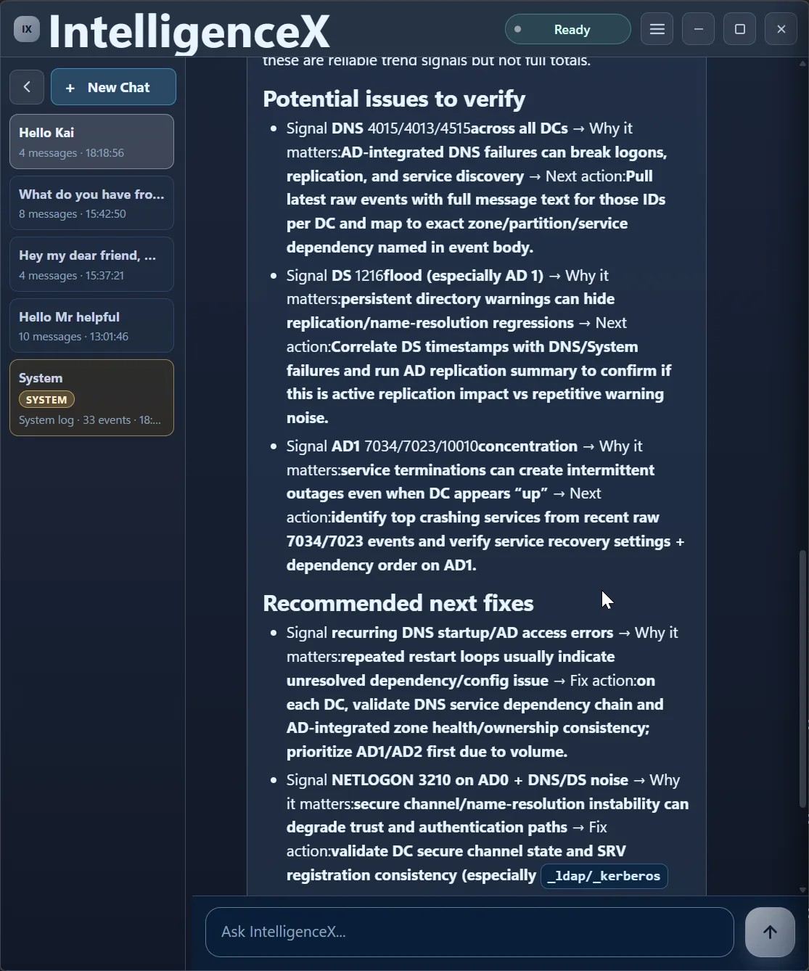Open the hamburger menu
The image size is (809, 971).
(x=657, y=29)
